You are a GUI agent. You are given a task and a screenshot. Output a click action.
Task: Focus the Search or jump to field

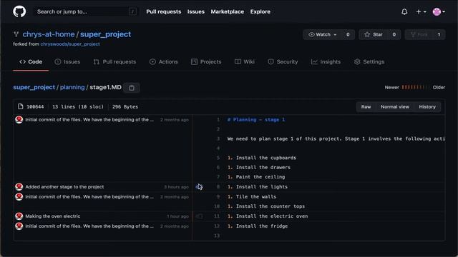pyautogui.click(x=85, y=11)
